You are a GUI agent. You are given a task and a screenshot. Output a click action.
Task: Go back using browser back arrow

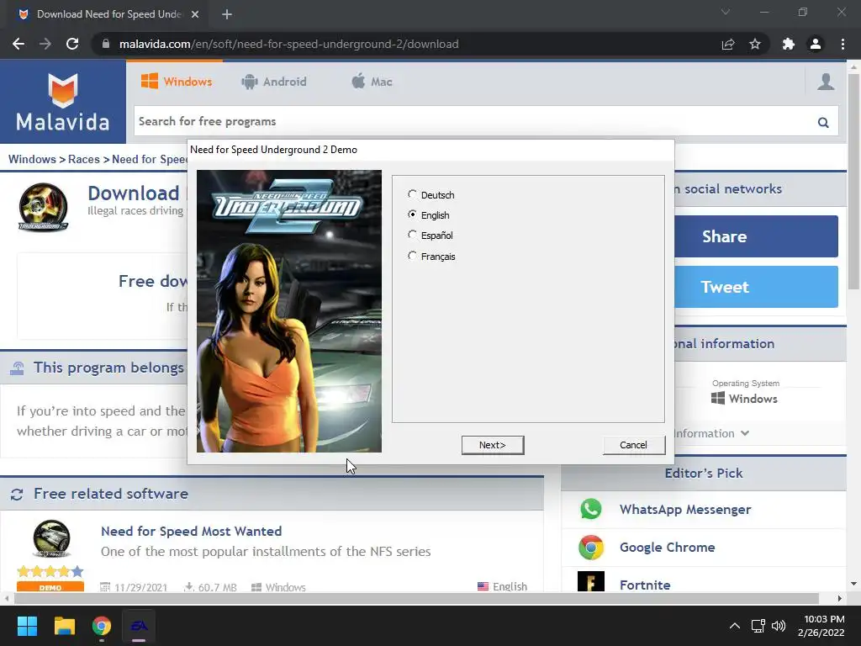coord(18,44)
